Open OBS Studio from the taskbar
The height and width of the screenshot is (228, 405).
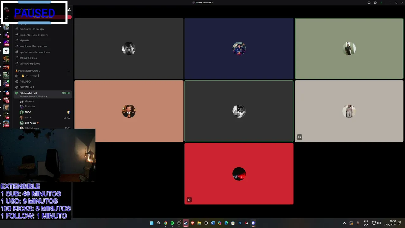pos(179,223)
